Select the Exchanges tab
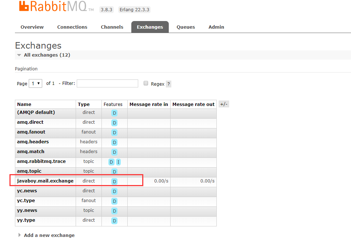351x242 pixels. click(x=150, y=27)
